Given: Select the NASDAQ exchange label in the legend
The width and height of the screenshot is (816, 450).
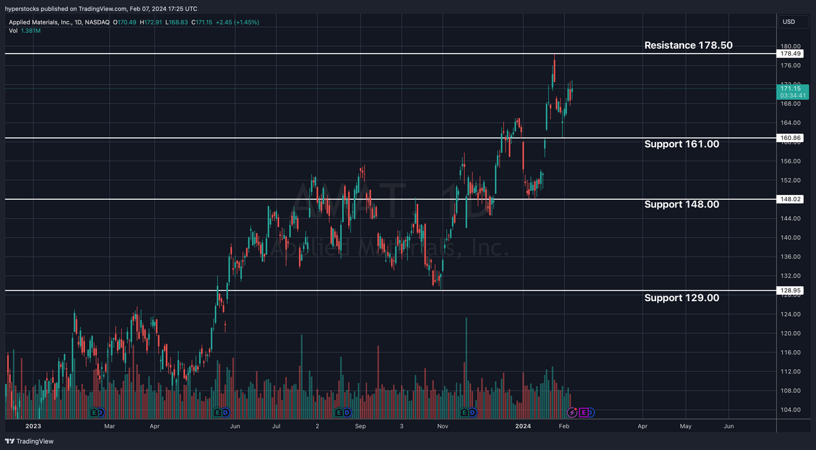Looking at the screenshot, I should (97, 22).
